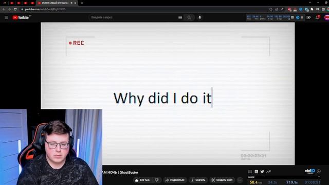Start voice search with microphone icon
This screenshot has height=185, width=329.
[x=200, y=17]
